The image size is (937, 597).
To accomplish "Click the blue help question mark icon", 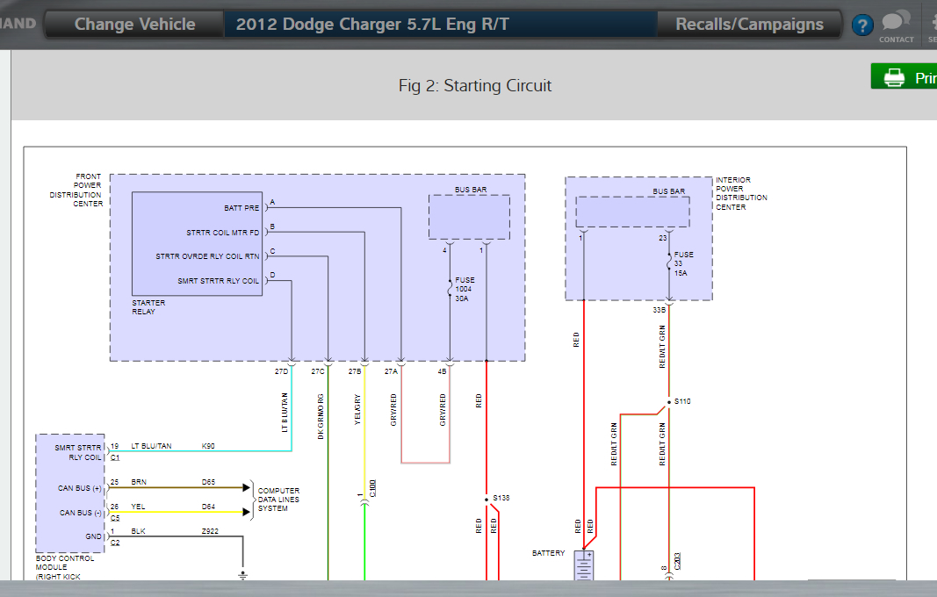I will (x=862, y=25).
